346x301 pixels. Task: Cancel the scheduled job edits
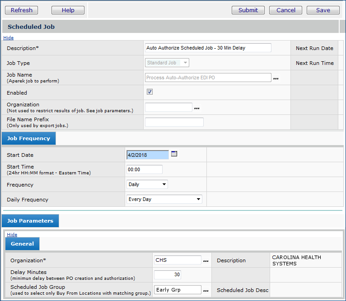[285, 10]
